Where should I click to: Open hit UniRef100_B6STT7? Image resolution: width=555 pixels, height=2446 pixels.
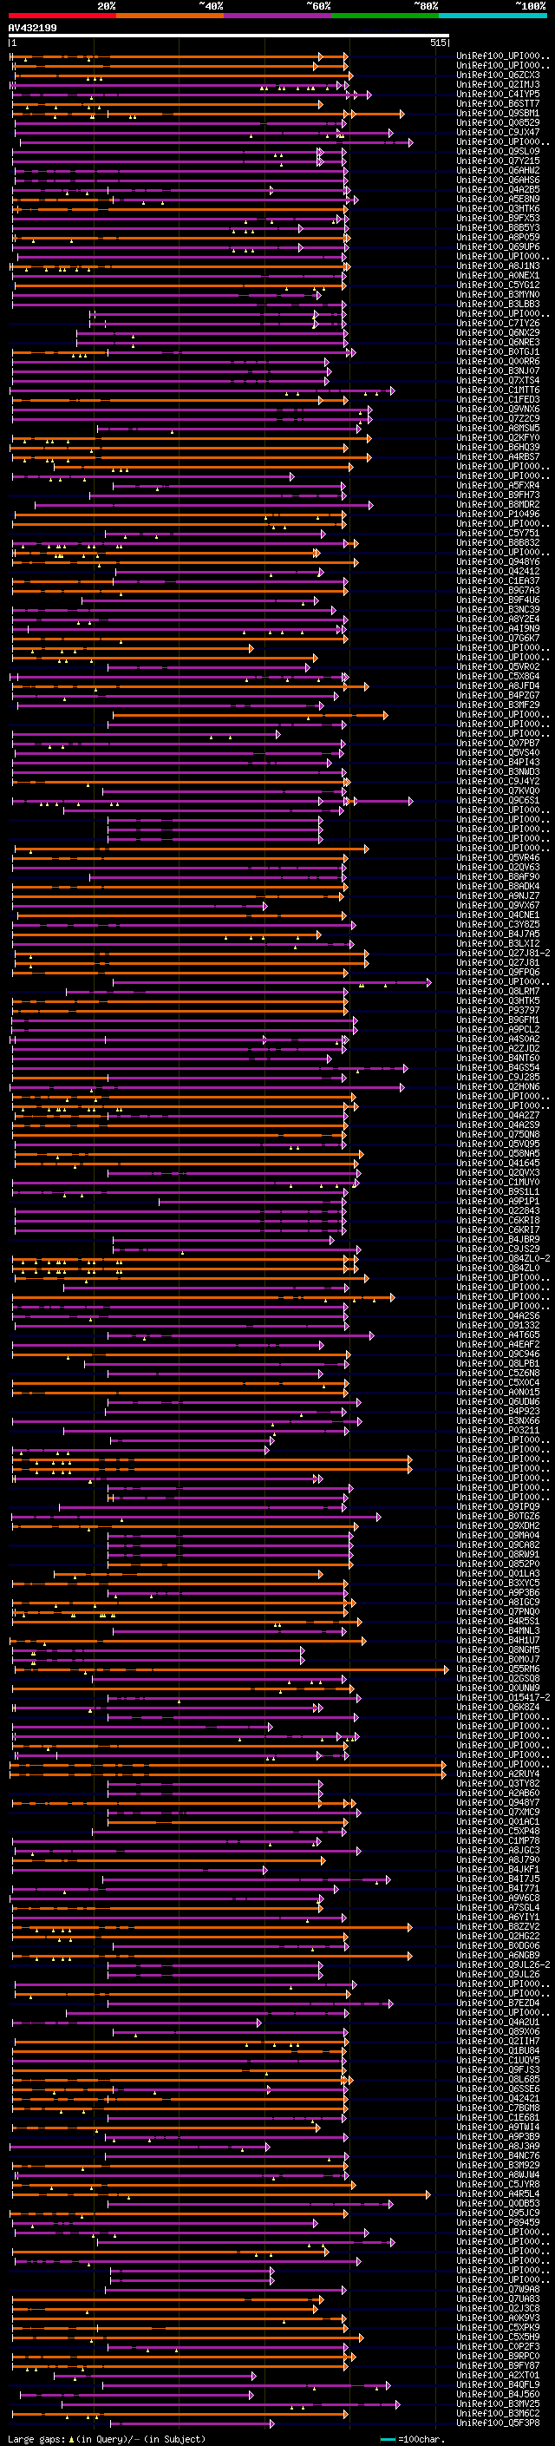pyautogui.click(x=498, y=103)
